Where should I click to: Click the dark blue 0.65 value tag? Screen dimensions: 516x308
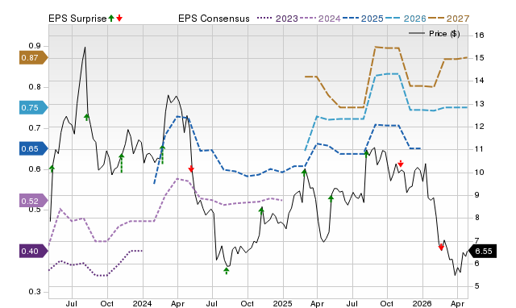33,148
